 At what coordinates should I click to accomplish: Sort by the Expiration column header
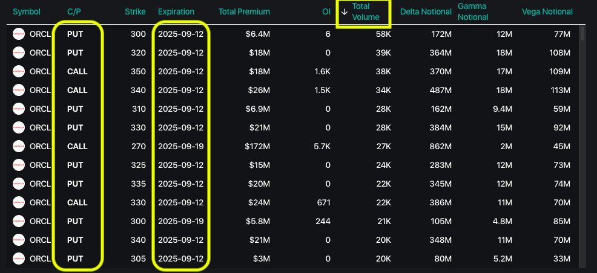coord(176,11)
